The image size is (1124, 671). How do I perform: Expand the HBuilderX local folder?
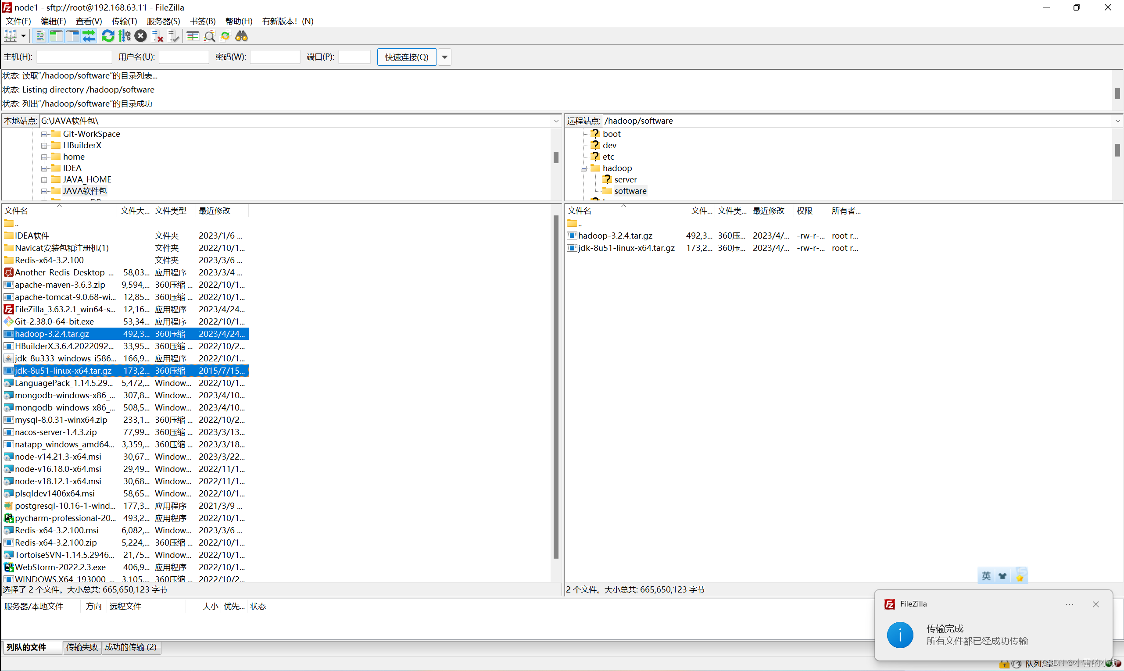(44, 146)
